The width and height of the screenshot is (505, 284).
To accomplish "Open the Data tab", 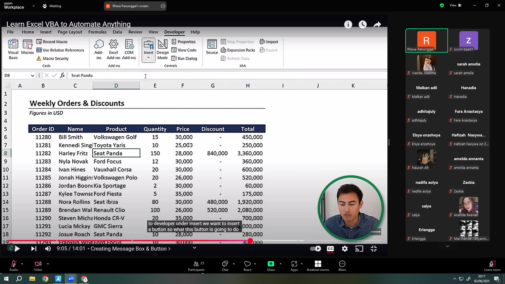I will [117, 32].
